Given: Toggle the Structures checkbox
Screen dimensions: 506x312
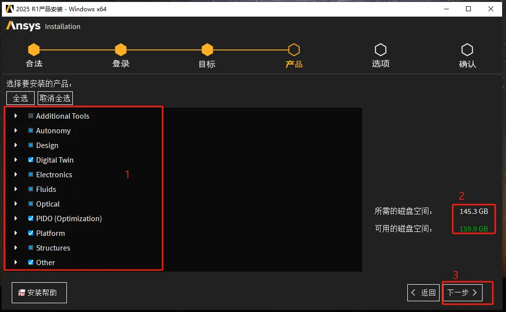Looking at the screenshot, I should point(31,248).
